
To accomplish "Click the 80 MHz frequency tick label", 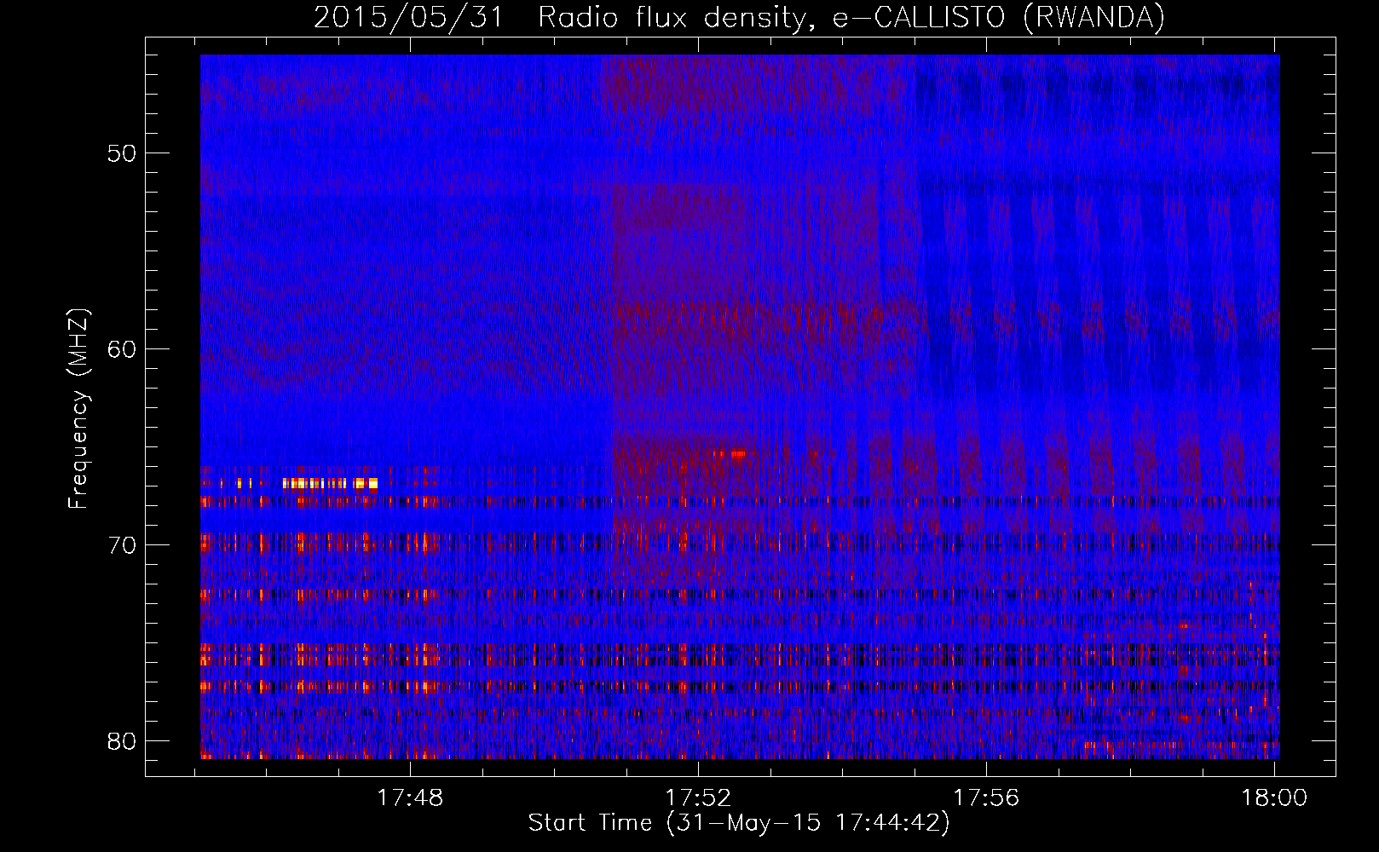I will coord(122,741).
